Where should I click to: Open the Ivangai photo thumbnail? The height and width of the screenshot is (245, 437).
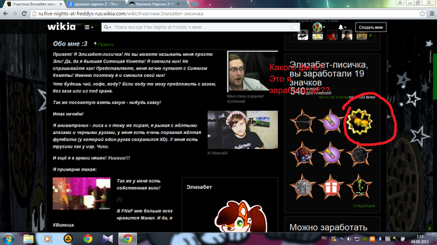point(243,130)
